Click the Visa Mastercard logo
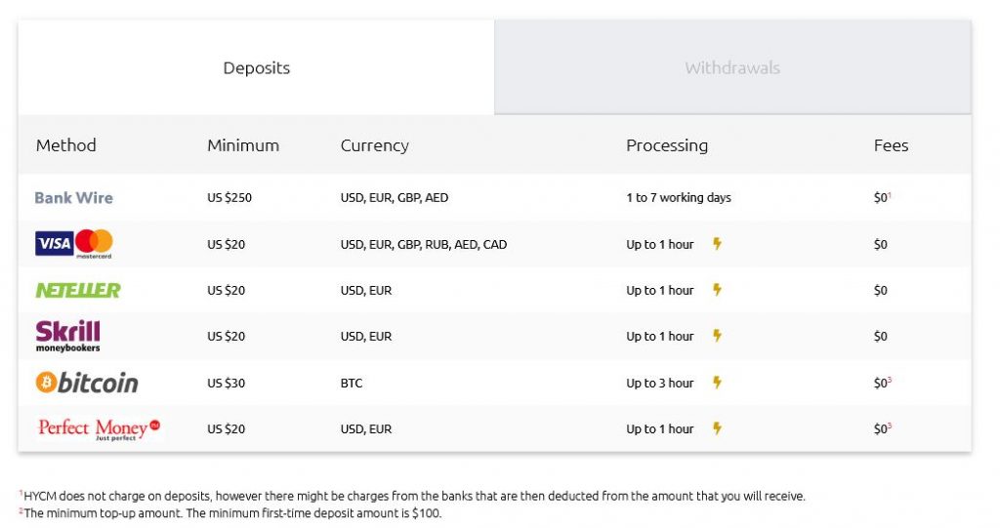 (74, 243)
